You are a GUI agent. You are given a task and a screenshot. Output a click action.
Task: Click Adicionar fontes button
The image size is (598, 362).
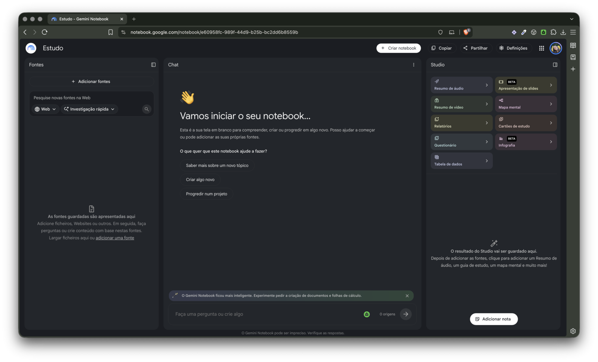91,82
